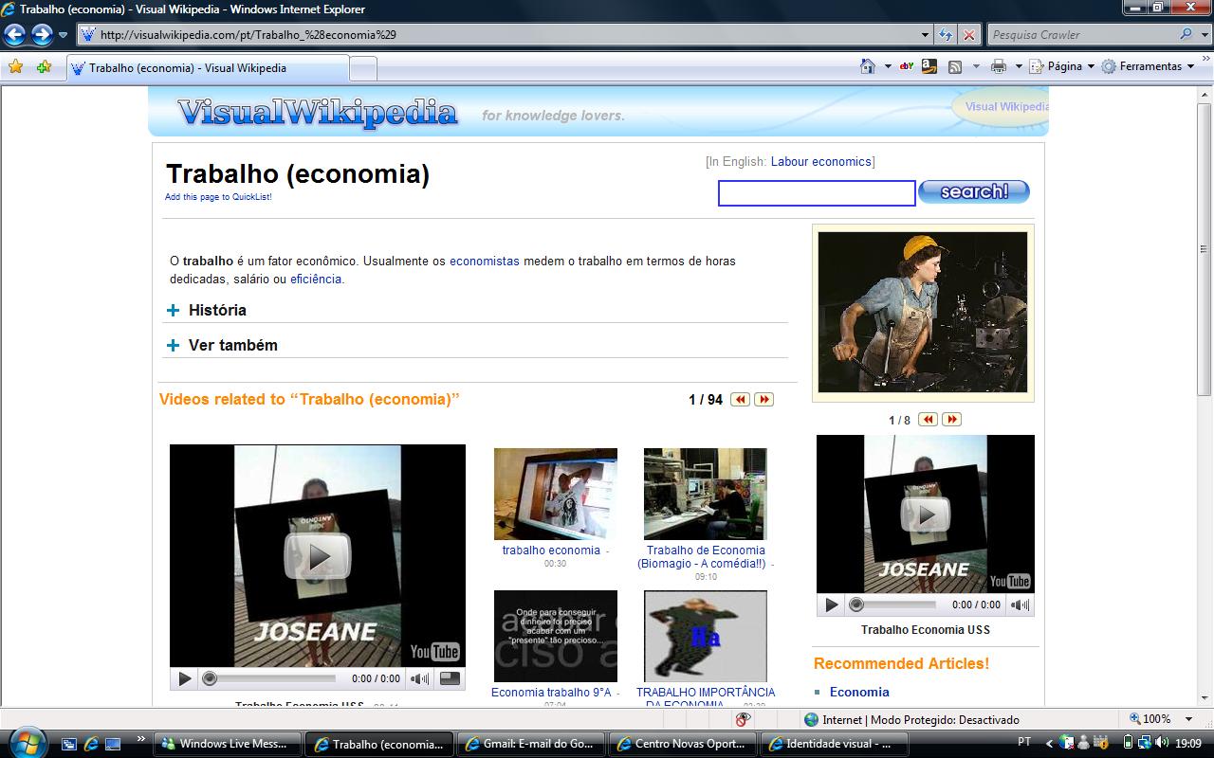
Task: Click Add this page to QuickList
Action: (218, 197)
